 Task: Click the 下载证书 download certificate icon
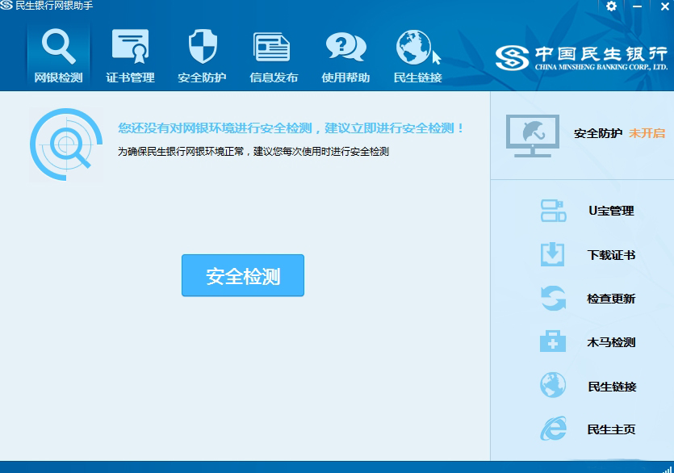point(553,254)
